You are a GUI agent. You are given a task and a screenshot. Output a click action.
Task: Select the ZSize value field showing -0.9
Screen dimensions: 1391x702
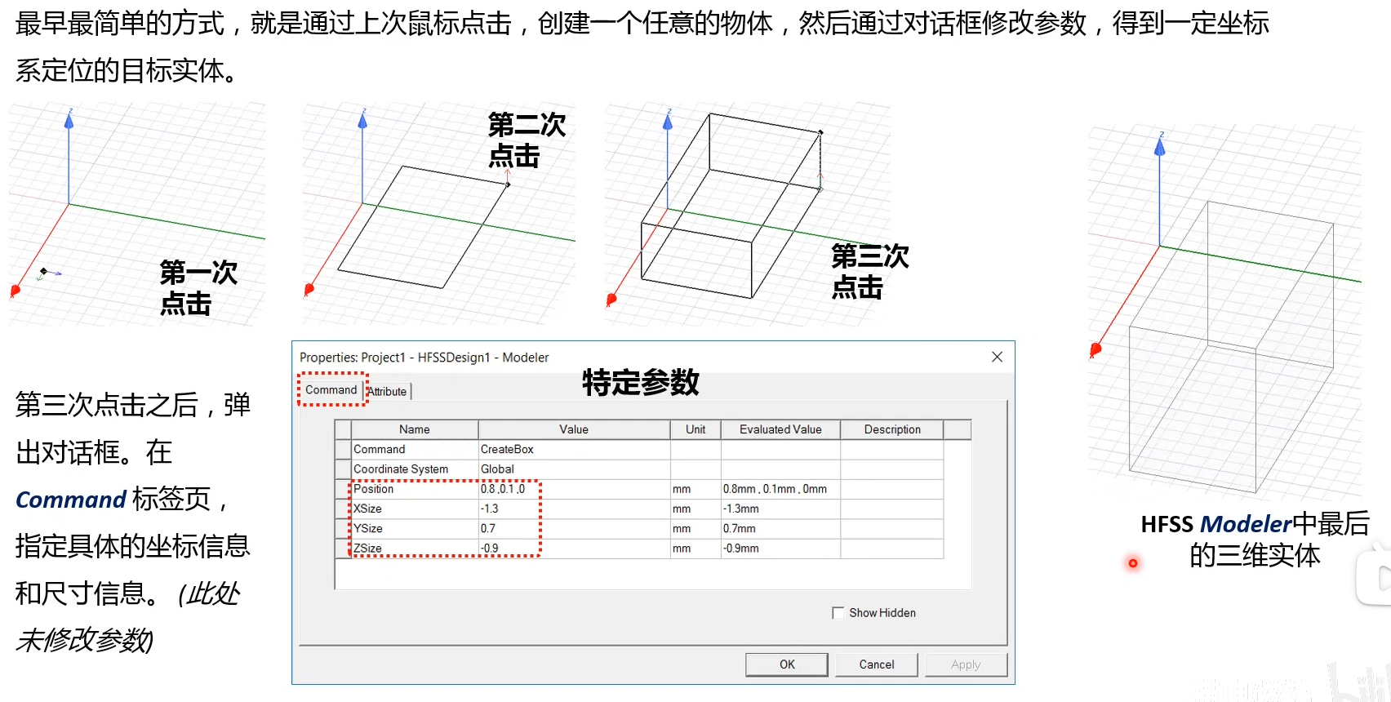[x=573, y=549]
